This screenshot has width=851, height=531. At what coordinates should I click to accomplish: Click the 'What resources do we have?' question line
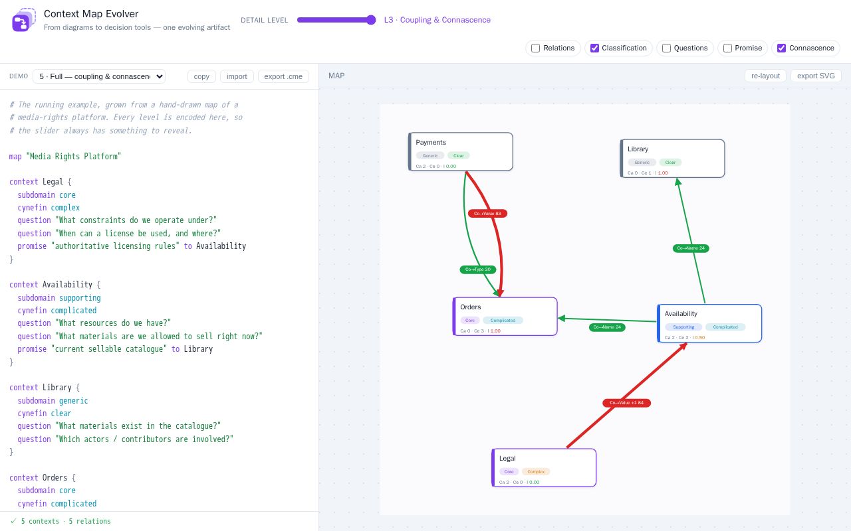click(x=94, y=323)
